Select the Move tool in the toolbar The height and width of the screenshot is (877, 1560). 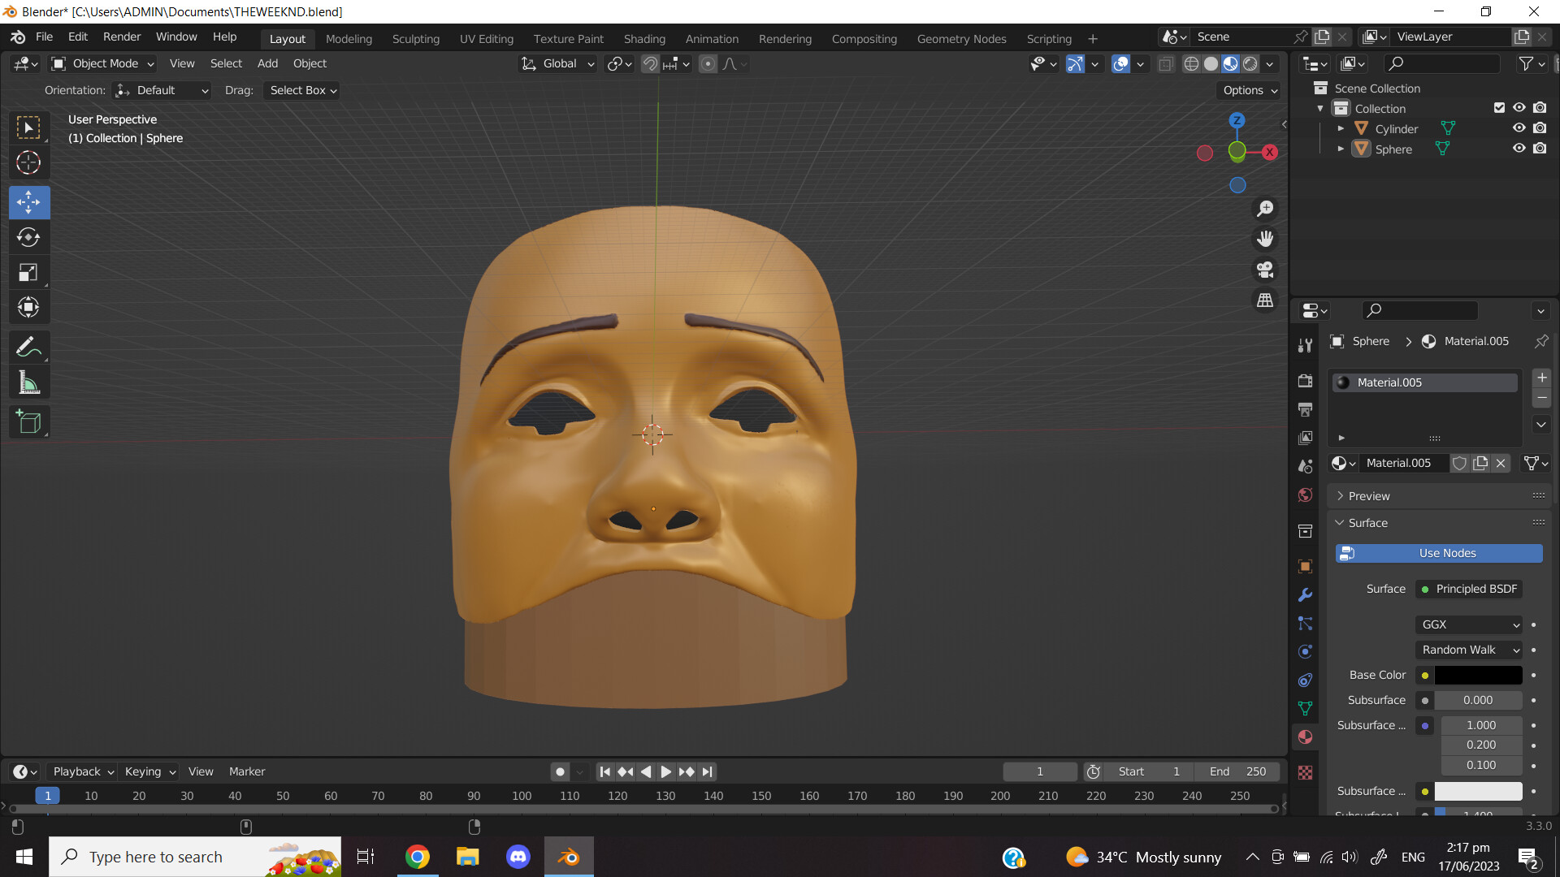[28, 202]
